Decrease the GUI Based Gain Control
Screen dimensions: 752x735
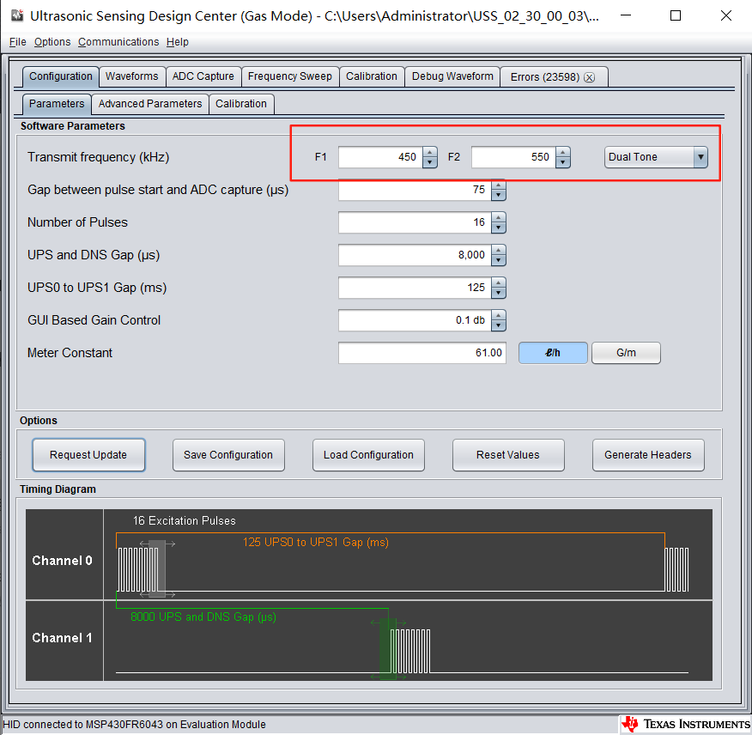[499, 325]
